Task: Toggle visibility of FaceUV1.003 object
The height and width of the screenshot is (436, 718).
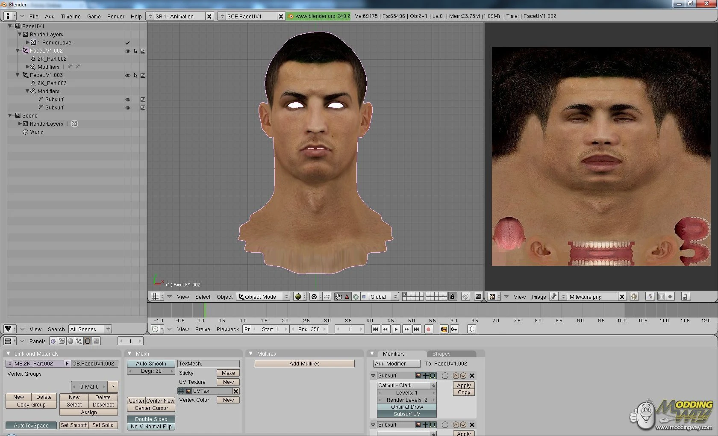Action: pyautogui.click(x=128, y=75)
